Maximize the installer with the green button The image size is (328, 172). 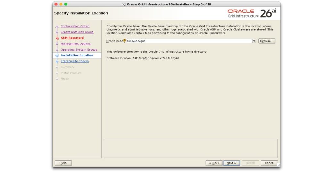coord(66,4)
